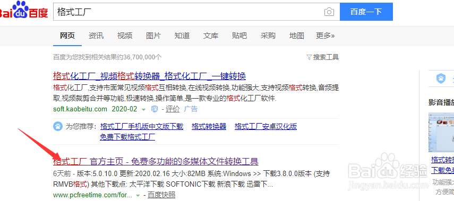Click the soft.kaobeitu.com URL text

[x=80, y=109]
